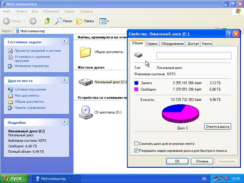Switch to the Квота tab

click(x=207, y=44)
